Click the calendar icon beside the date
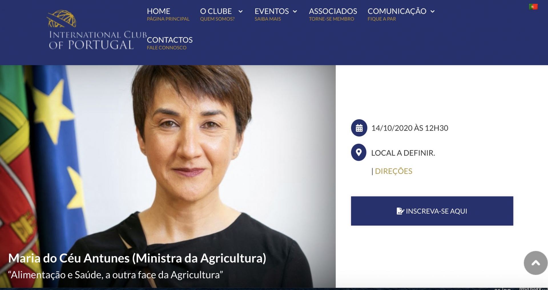548x290 pixels. (x=359, y=128)
